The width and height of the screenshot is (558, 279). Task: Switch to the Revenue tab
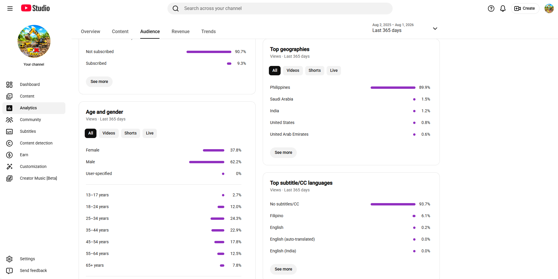(181, 31)
